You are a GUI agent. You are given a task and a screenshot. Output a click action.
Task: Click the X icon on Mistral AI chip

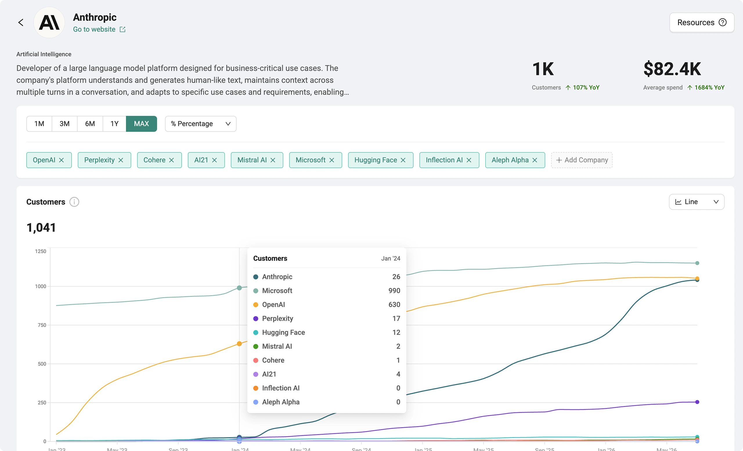[273, 160]
